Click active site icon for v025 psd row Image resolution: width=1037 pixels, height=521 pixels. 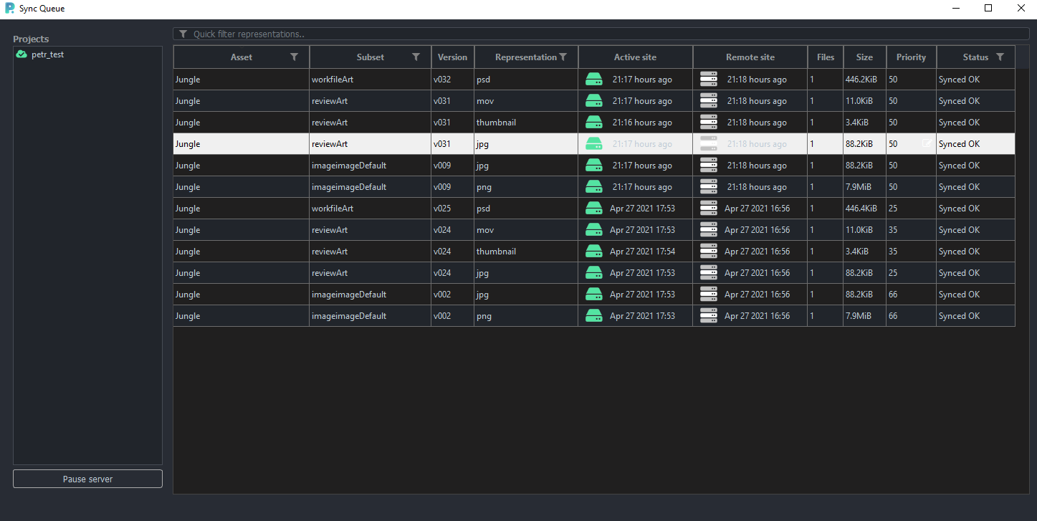[594, 209]
